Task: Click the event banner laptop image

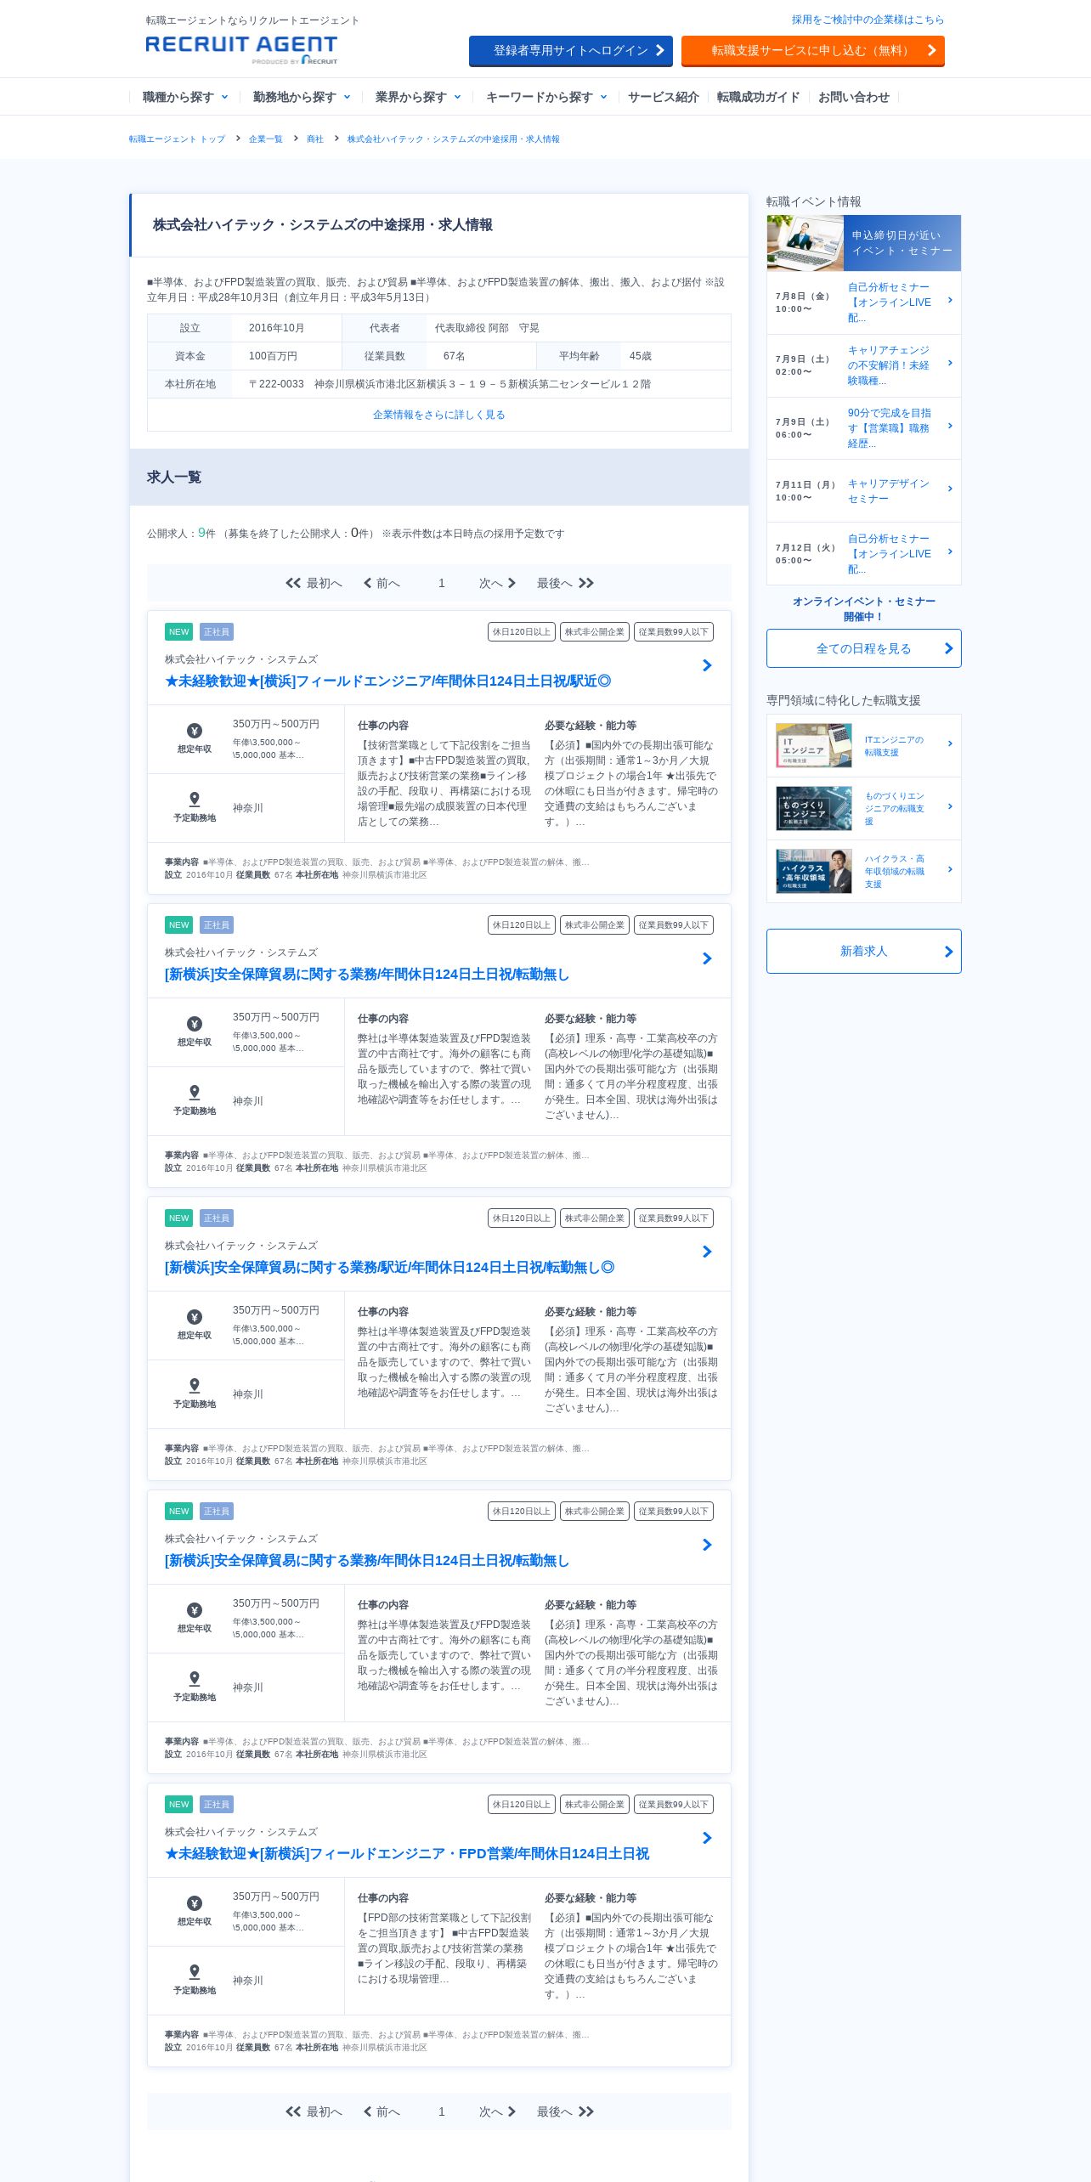Action: (x=806, y=243)
